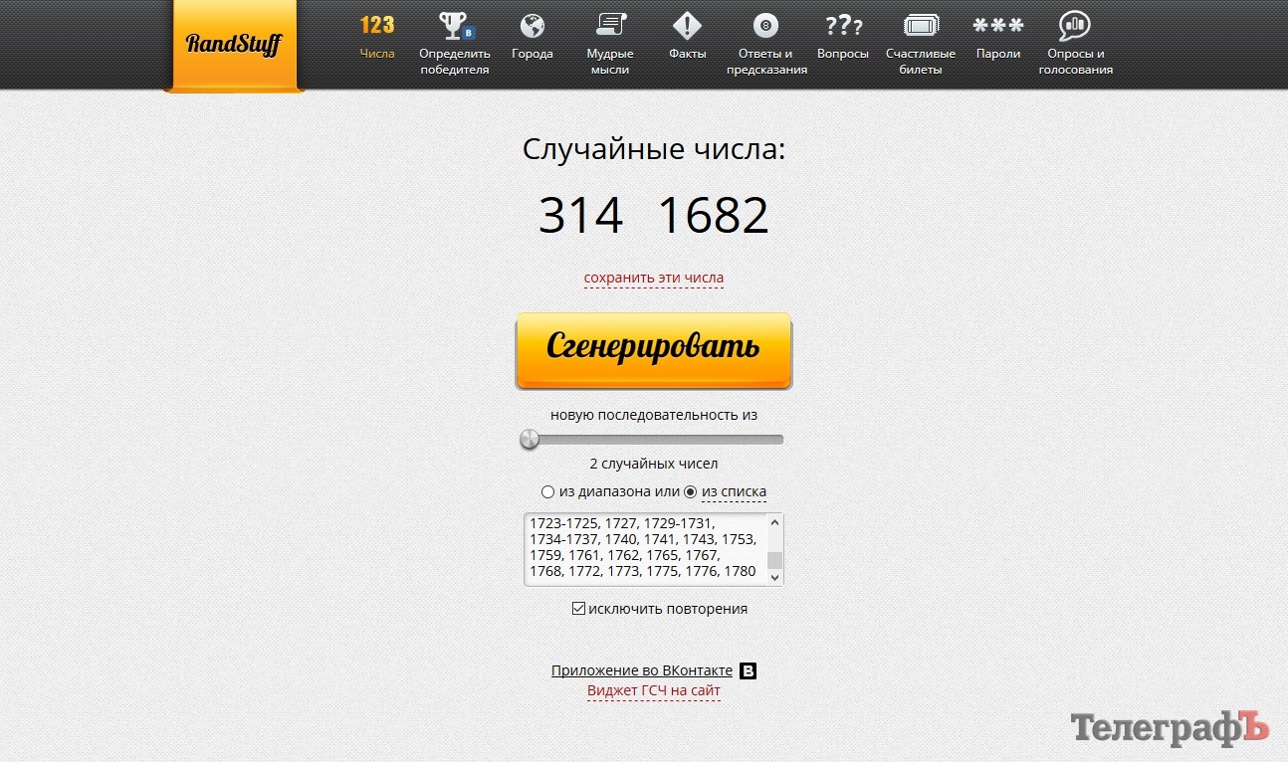1288x762 pixels.
Task: Click the RandStuff logo banner
Action: (x=234, y=45)
